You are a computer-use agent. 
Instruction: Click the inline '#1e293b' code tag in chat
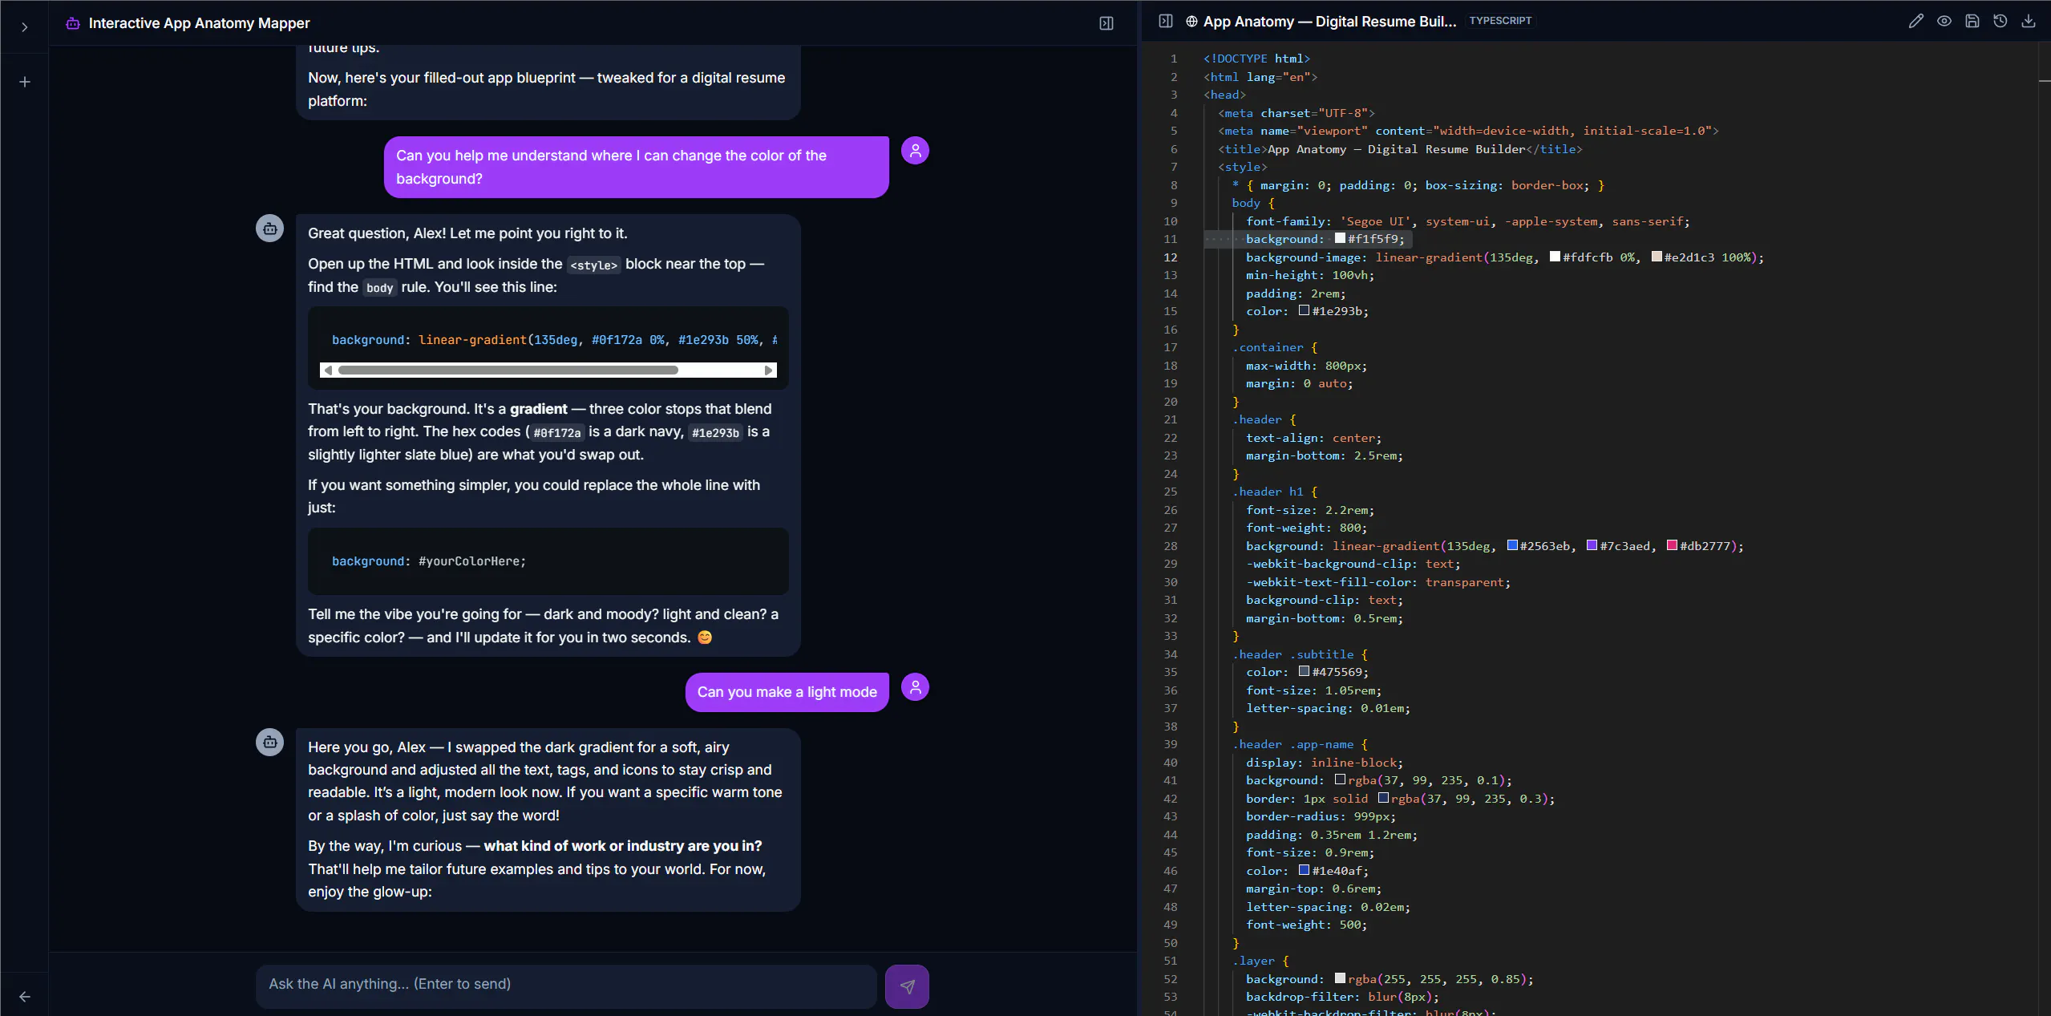click(x=715, y=433)
